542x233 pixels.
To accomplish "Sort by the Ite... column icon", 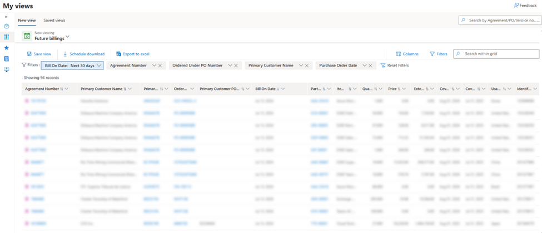I will [350, 89].
